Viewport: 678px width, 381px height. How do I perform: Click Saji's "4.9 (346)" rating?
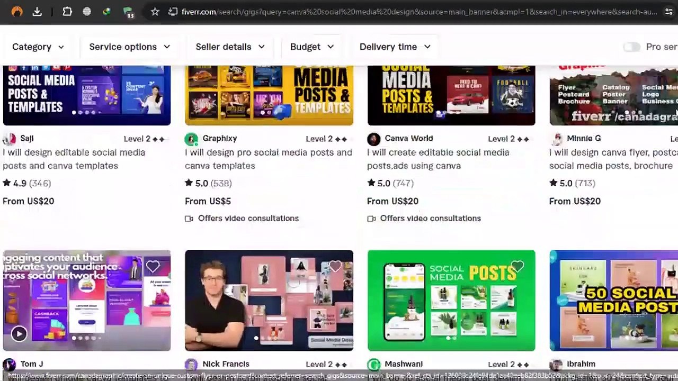[27, 184]
